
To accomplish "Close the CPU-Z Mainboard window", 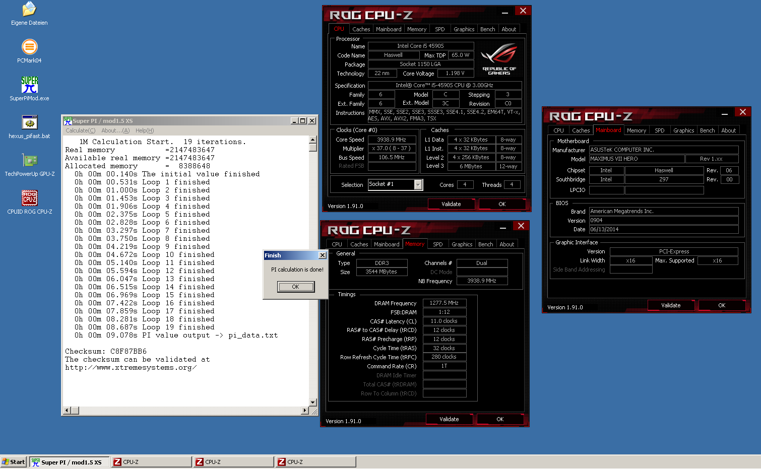I will (x=743, y=112).
